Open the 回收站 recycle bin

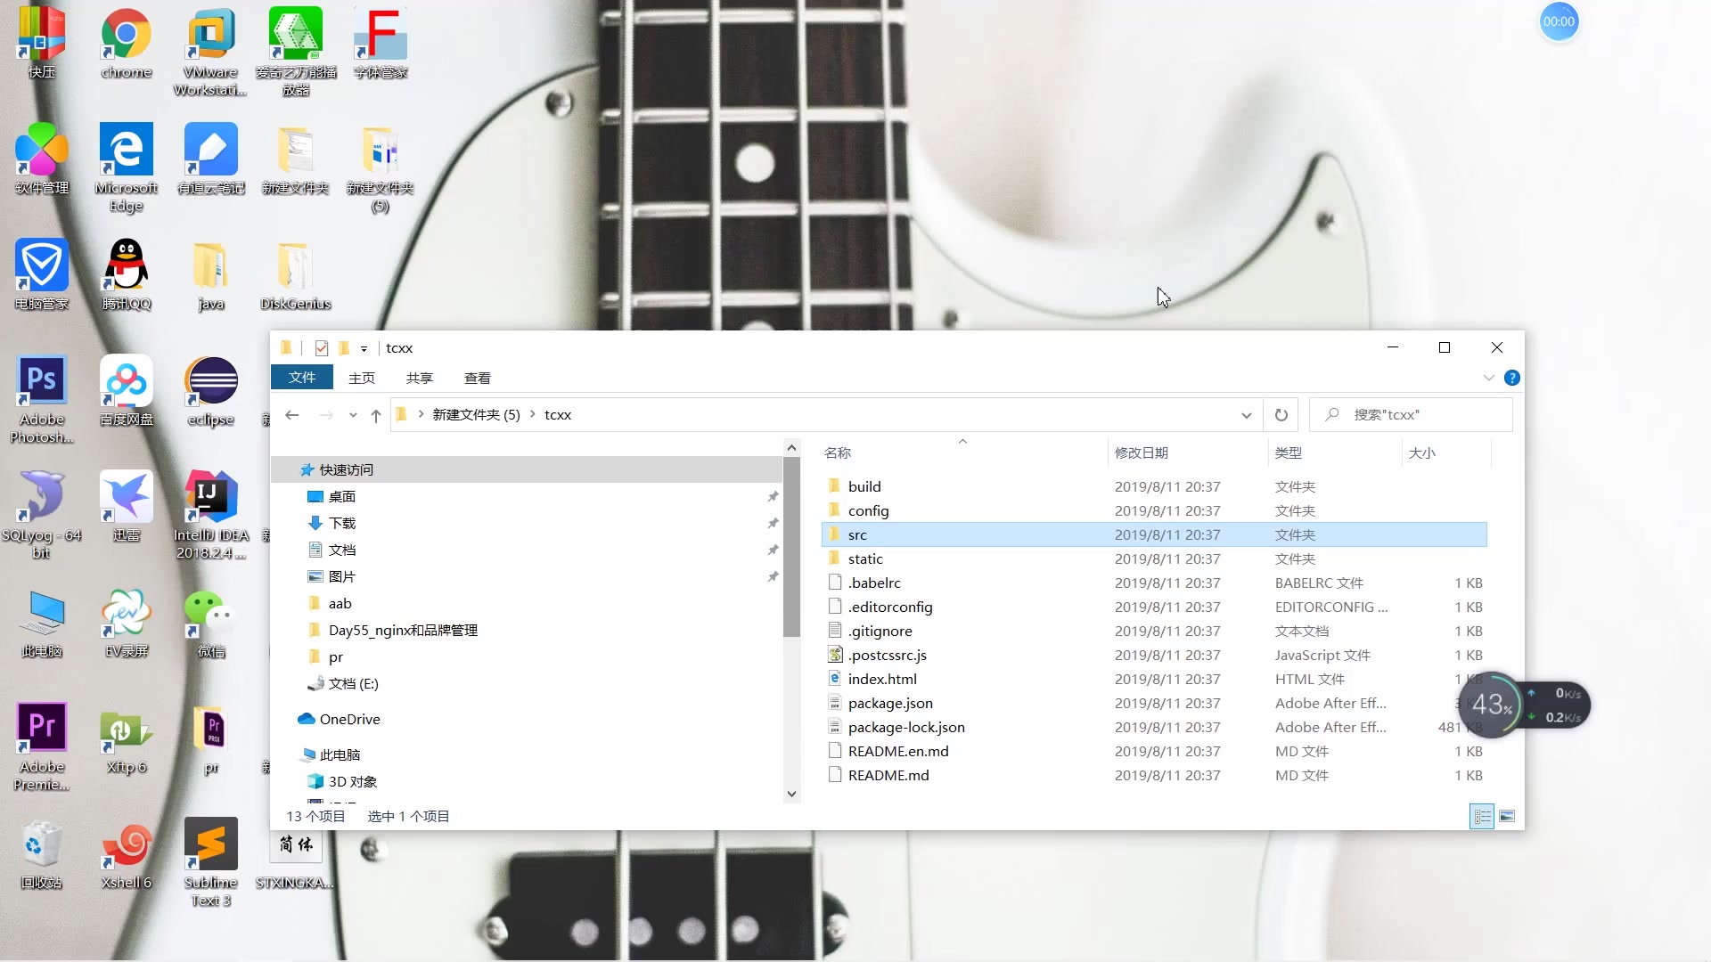[42, 853]
